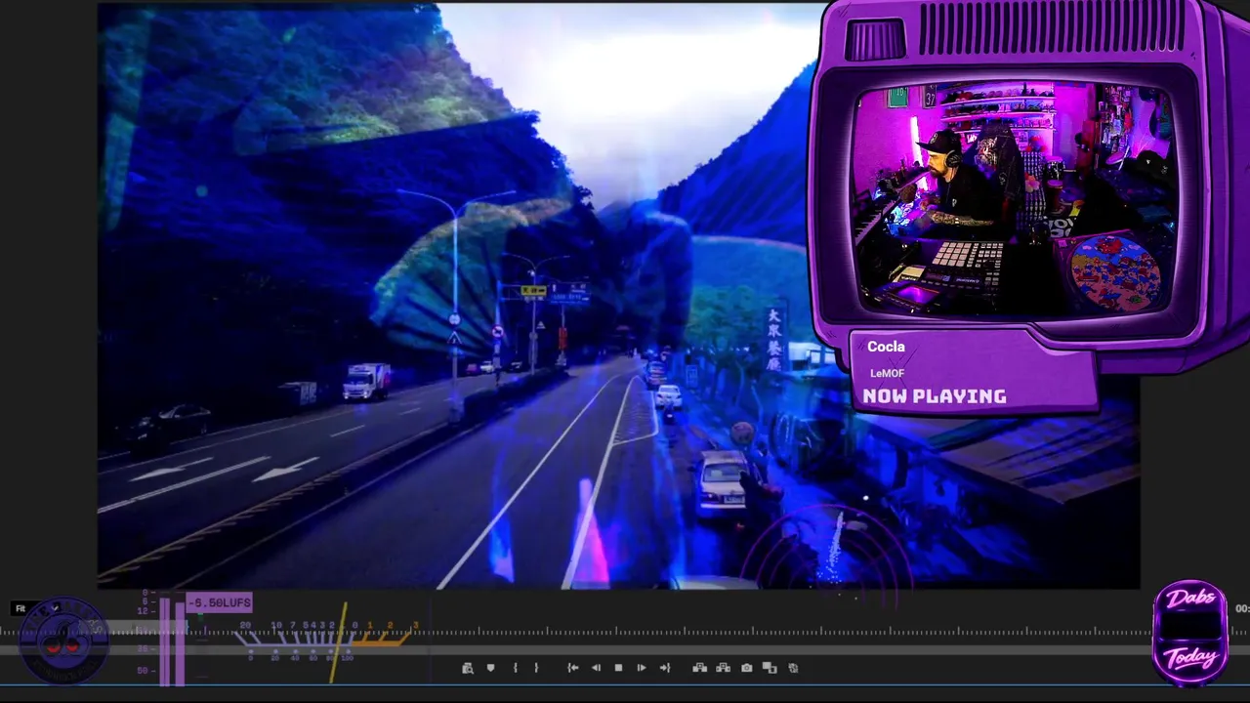Click the NOW PLAYING label
Screen dimensions: 1250x703
[x=935, y=395]
